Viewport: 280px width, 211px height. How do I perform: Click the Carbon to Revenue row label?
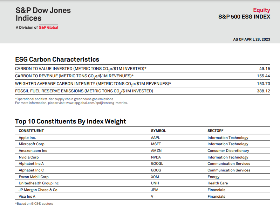[74, 76]
